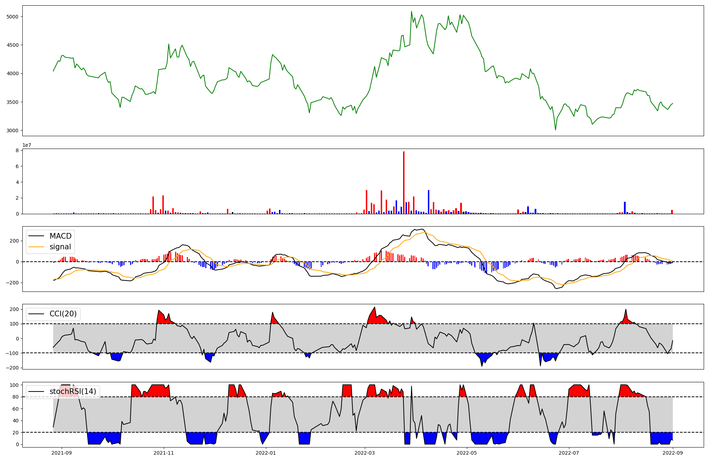Click the CCI(20) legend label

pyautogui.click(x=63, y=314)
